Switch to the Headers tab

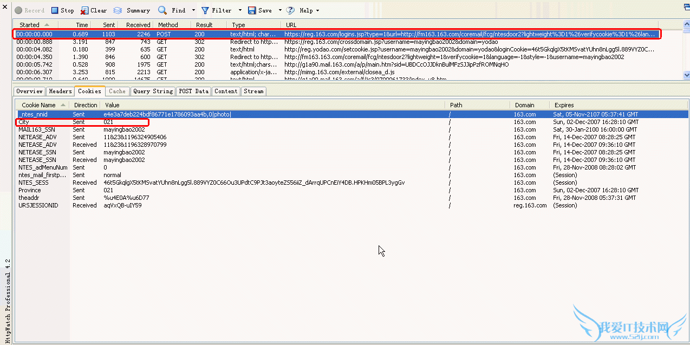tap(60, 91)
